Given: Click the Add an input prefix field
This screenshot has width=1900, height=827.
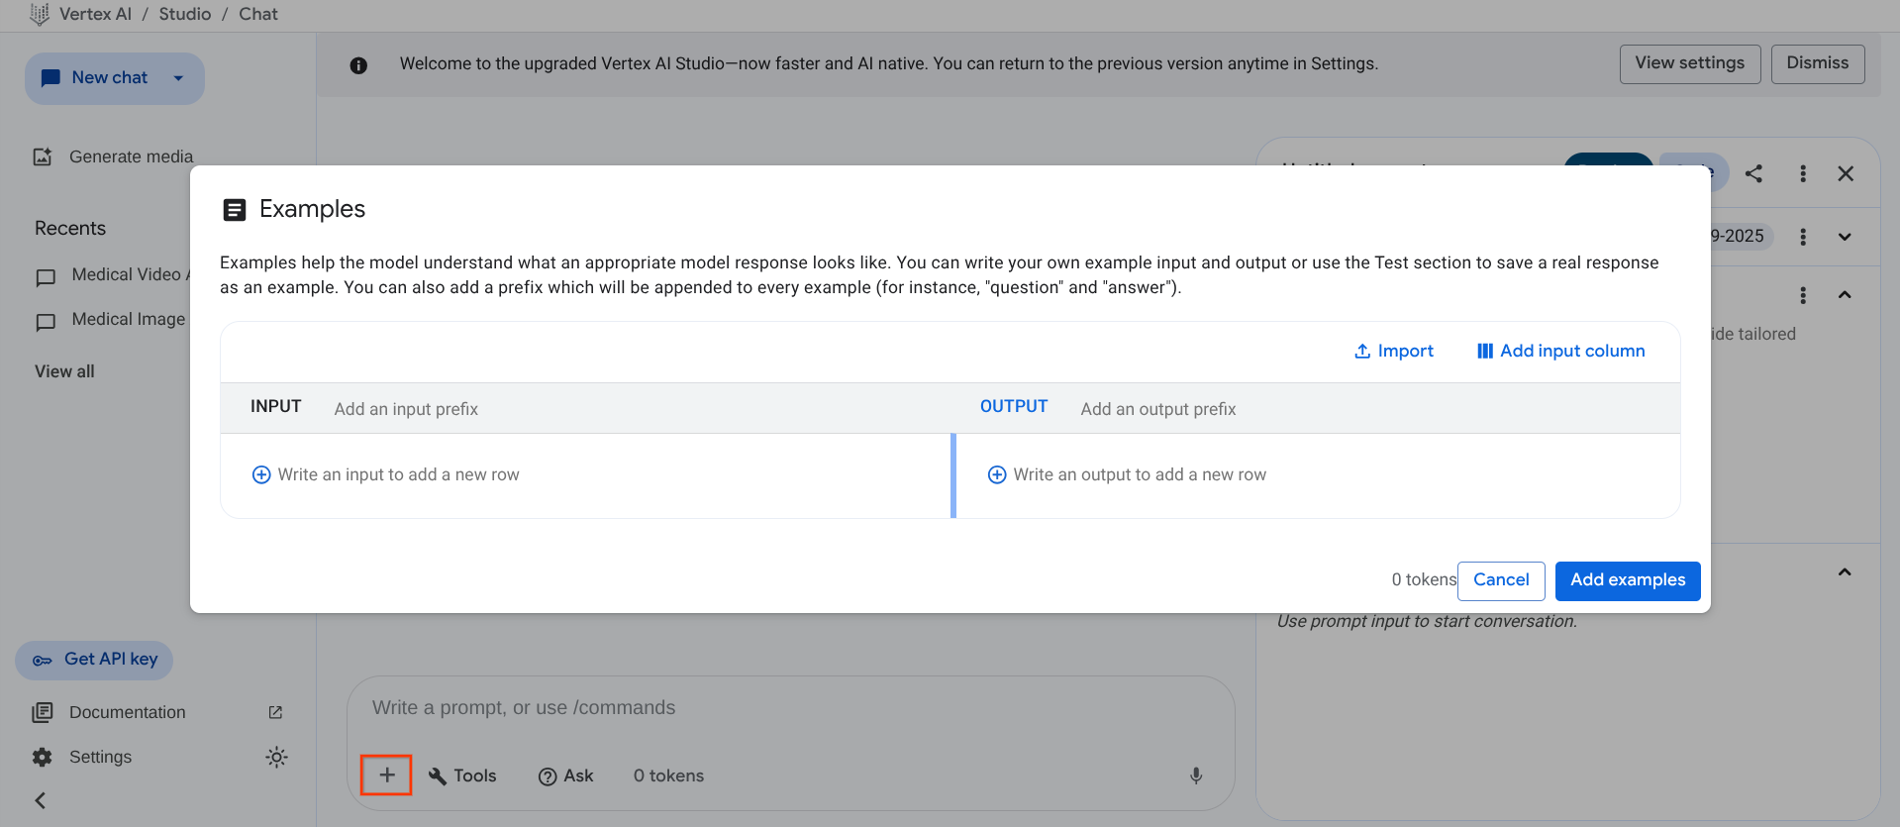Looking at the screenshot, I should (x=406, y=409).
